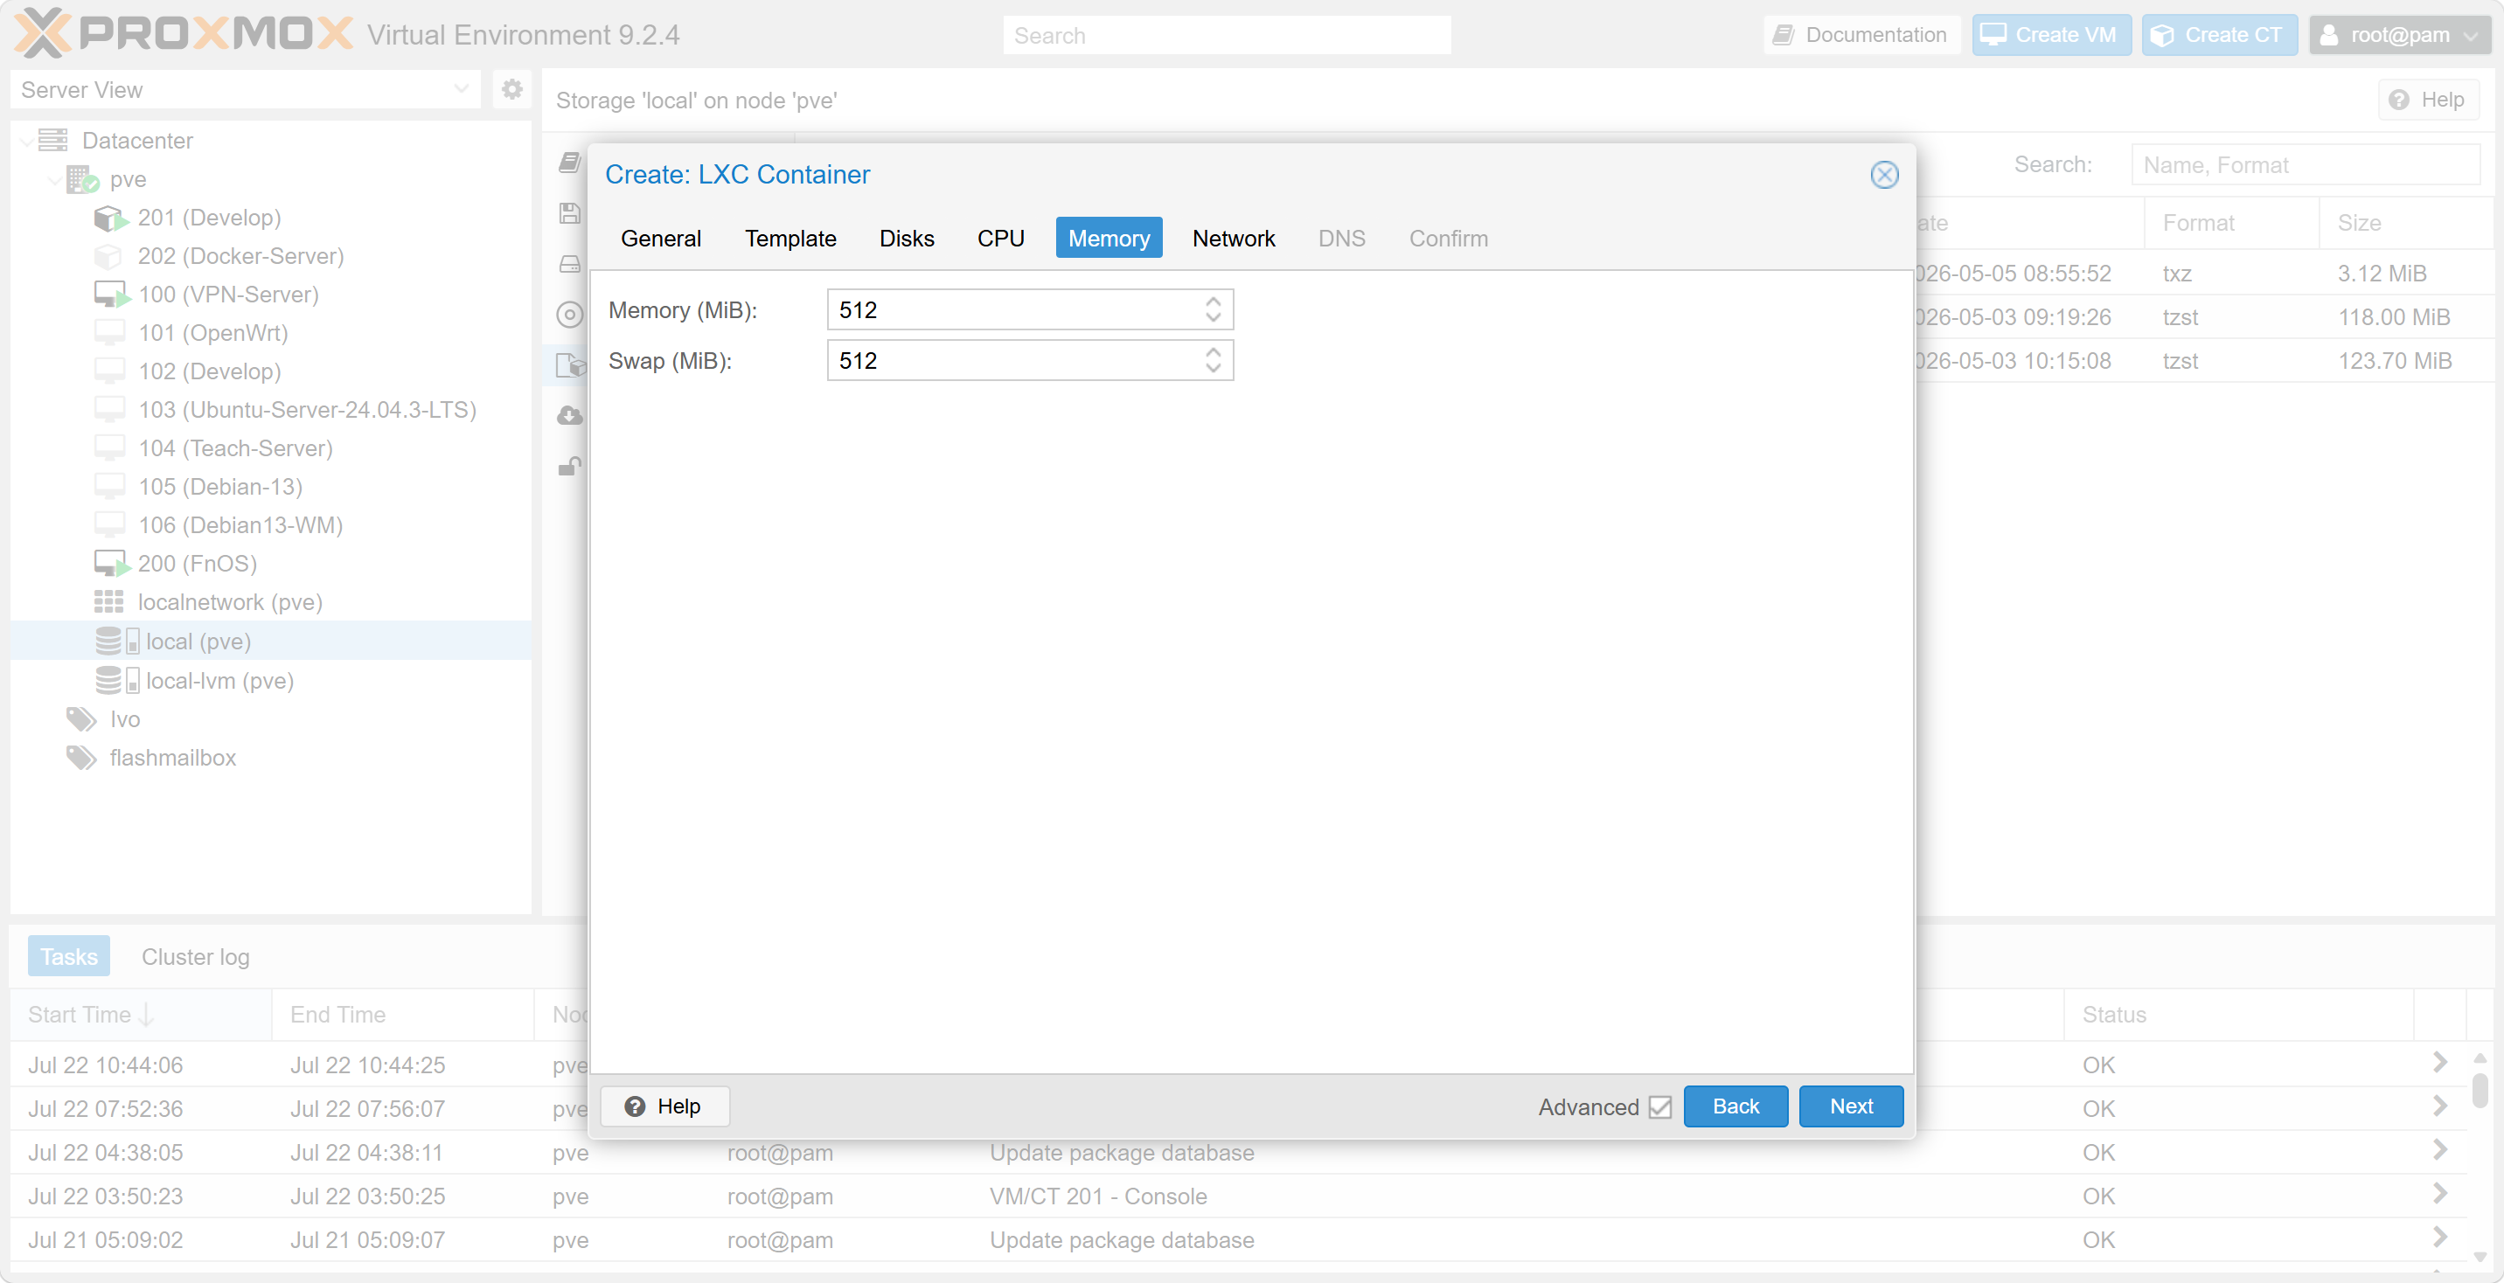Expand task row Jul 21 05:09:02 details
The height and width of the screenshot is (1283, 2504).
tap(2439, 1238)
